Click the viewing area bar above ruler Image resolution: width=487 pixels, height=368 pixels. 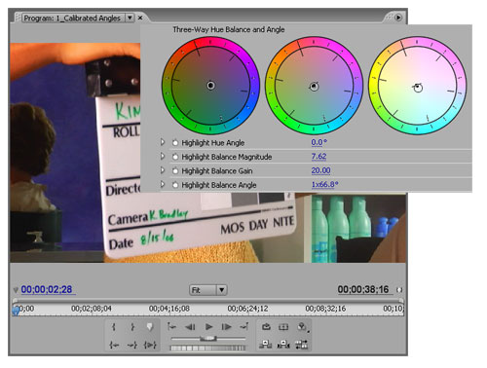pyautogui.click(x=207, y=301)
